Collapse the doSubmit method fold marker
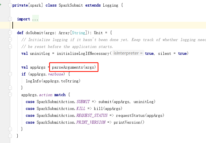Viewport: 206px width, 143px height. coord(10,33)
